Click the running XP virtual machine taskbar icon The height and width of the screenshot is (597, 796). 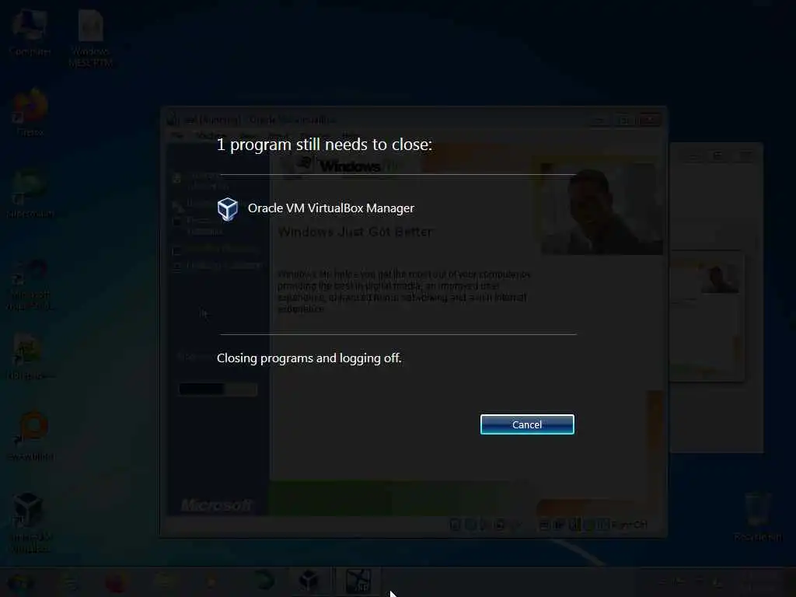pyautogui.click(x=358, y=581)
